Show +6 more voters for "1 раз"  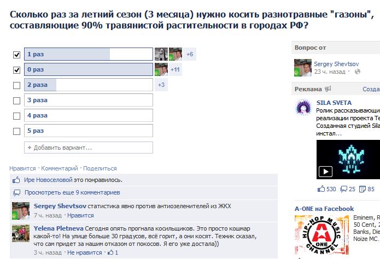tap(190, 54)
